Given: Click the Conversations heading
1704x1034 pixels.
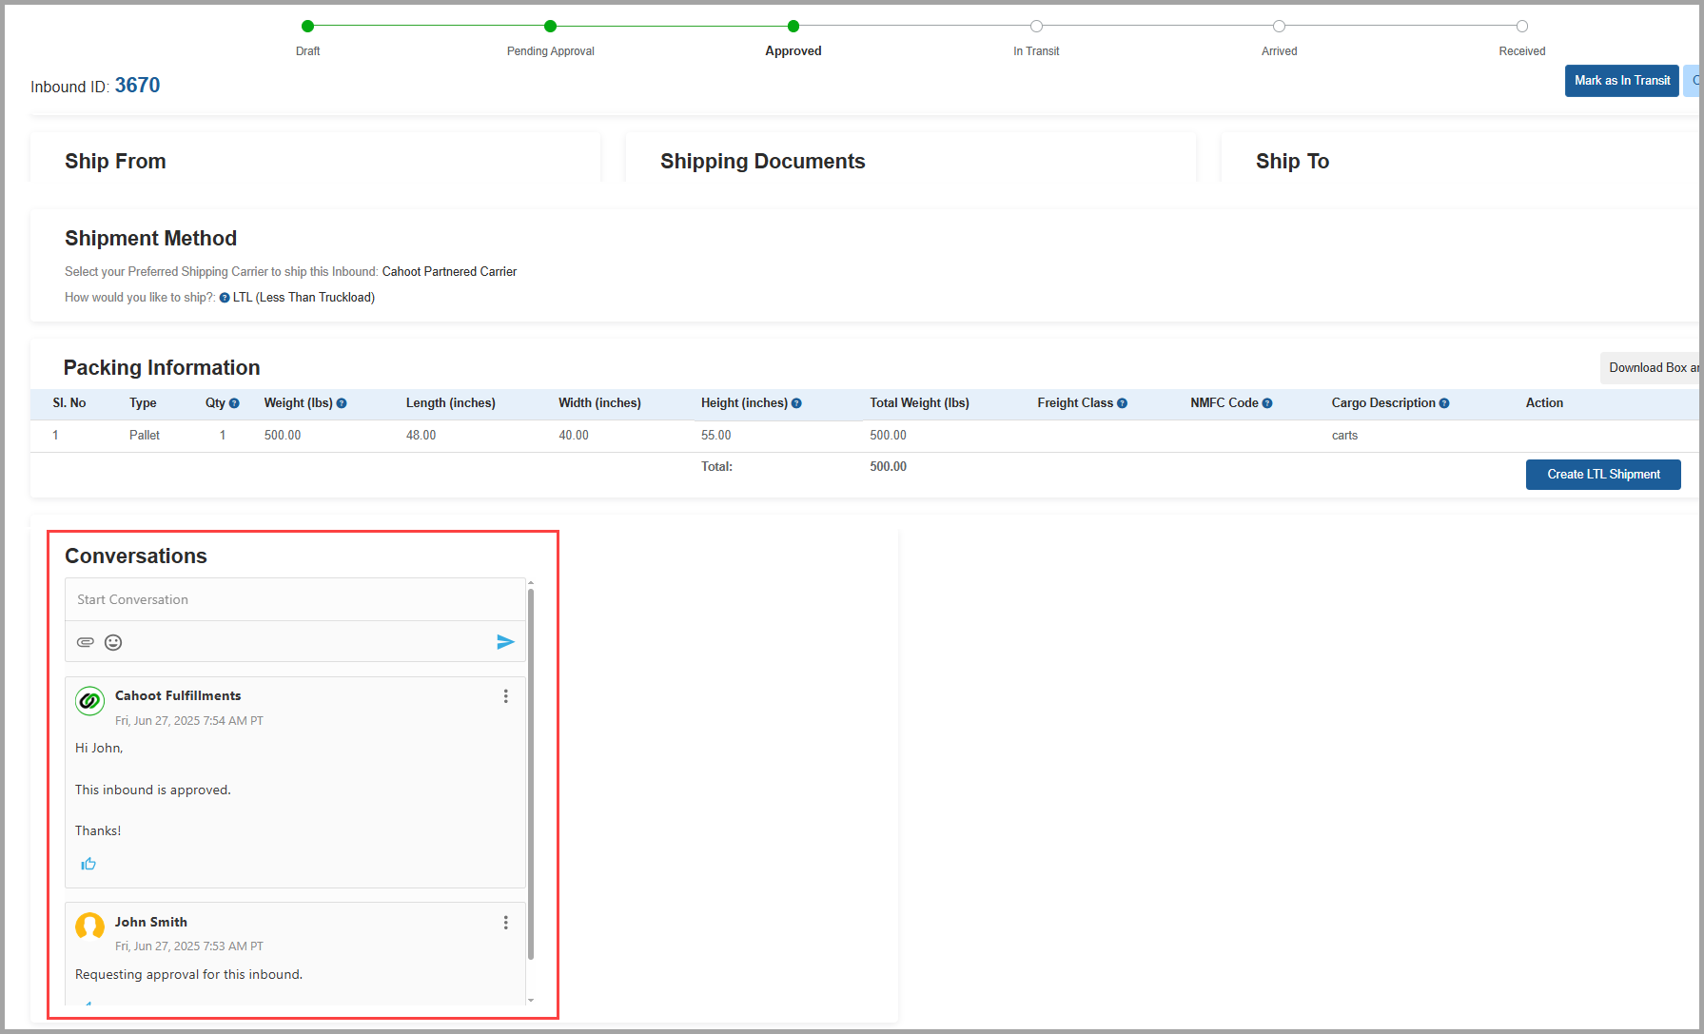Looking at the screenshot, I should coord(136,556).
